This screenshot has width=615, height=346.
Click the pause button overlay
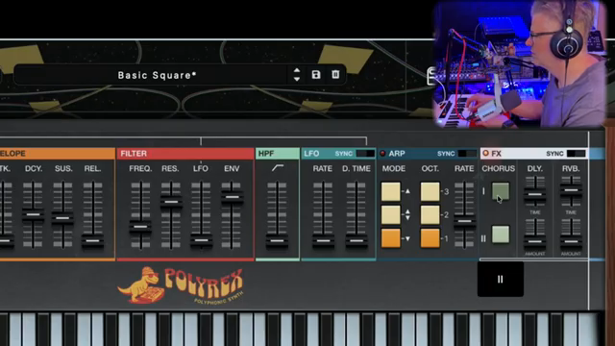click(501, 280)
